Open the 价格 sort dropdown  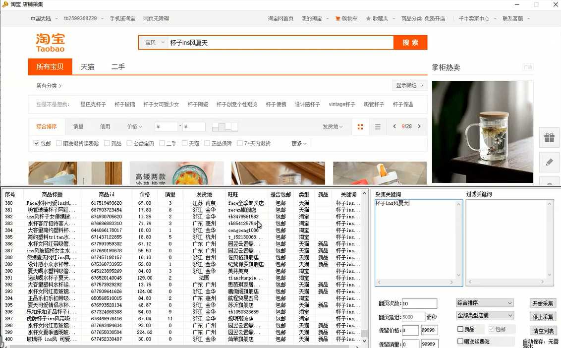pos(134,126)
